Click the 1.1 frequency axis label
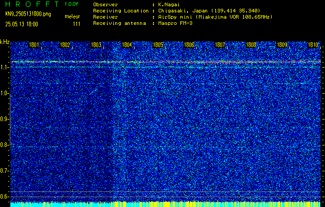This screenshot has width=325, height=207. (4, 67)
